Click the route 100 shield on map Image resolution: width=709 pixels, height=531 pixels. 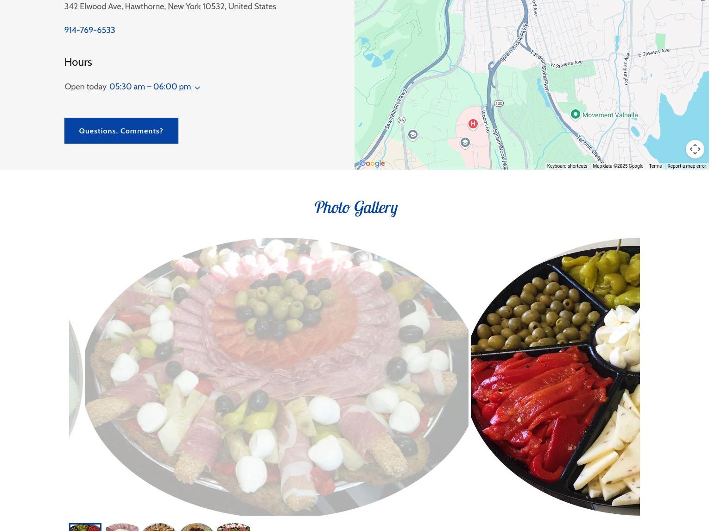[499, 103]
